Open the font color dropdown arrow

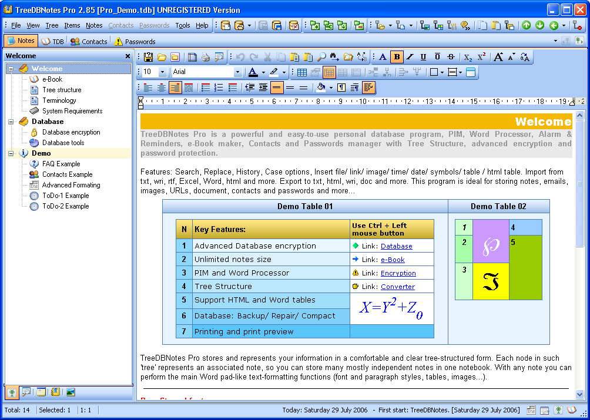click(x=263, y=72)
